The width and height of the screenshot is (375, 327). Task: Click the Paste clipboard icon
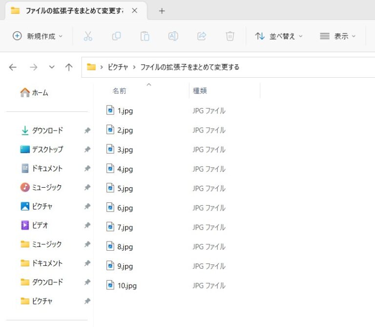pyautogui.click(x=145, y=36)
